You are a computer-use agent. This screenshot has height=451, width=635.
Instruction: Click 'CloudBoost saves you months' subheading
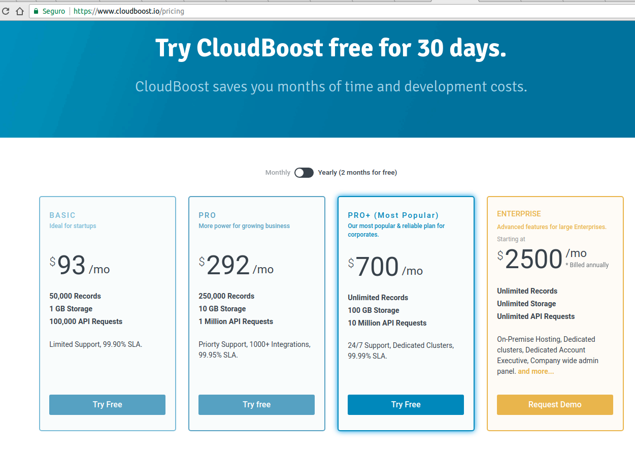coord(331,87)
